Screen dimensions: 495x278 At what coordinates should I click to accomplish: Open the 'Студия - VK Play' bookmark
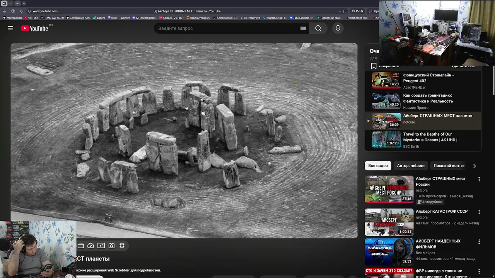(x=171, y=18)
